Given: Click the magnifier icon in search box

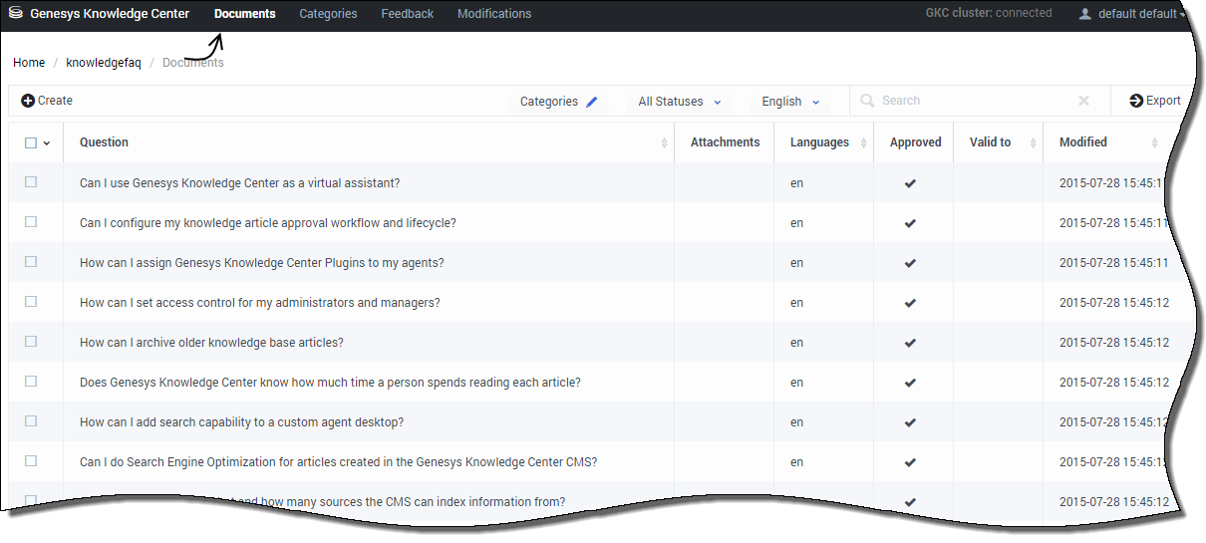Looking at the screenshot, I should pyautogui.click(x=867, y=101).
